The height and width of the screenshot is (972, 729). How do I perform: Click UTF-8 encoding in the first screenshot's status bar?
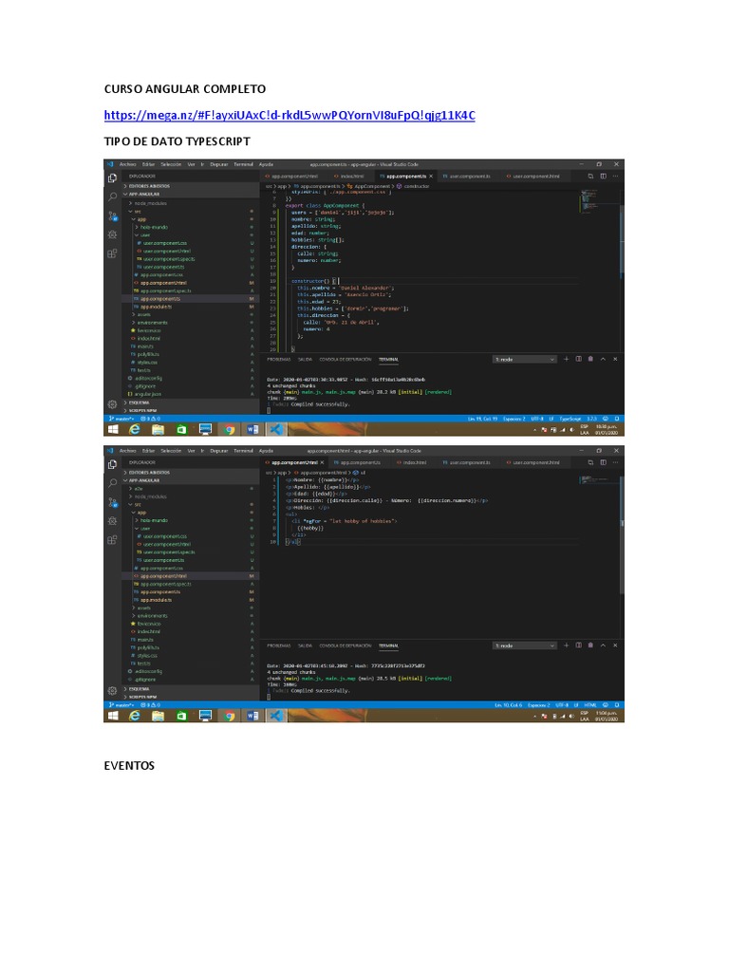click(538, 419)
